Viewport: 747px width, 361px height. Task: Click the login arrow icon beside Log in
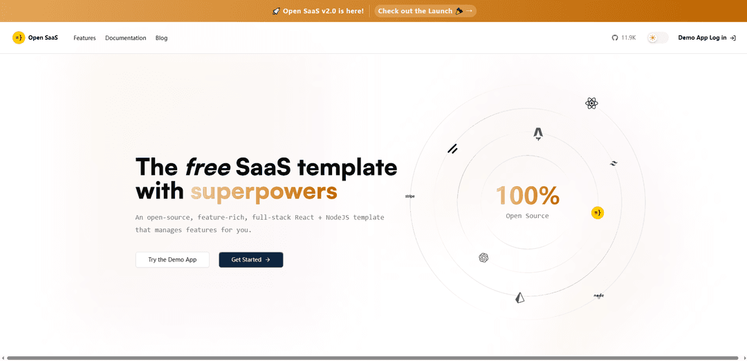point(732,37)
